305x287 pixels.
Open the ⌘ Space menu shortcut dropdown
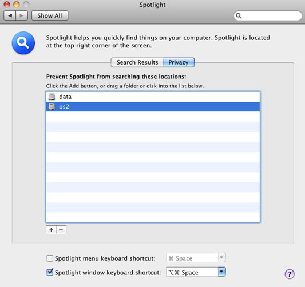(x=196, y=258)
